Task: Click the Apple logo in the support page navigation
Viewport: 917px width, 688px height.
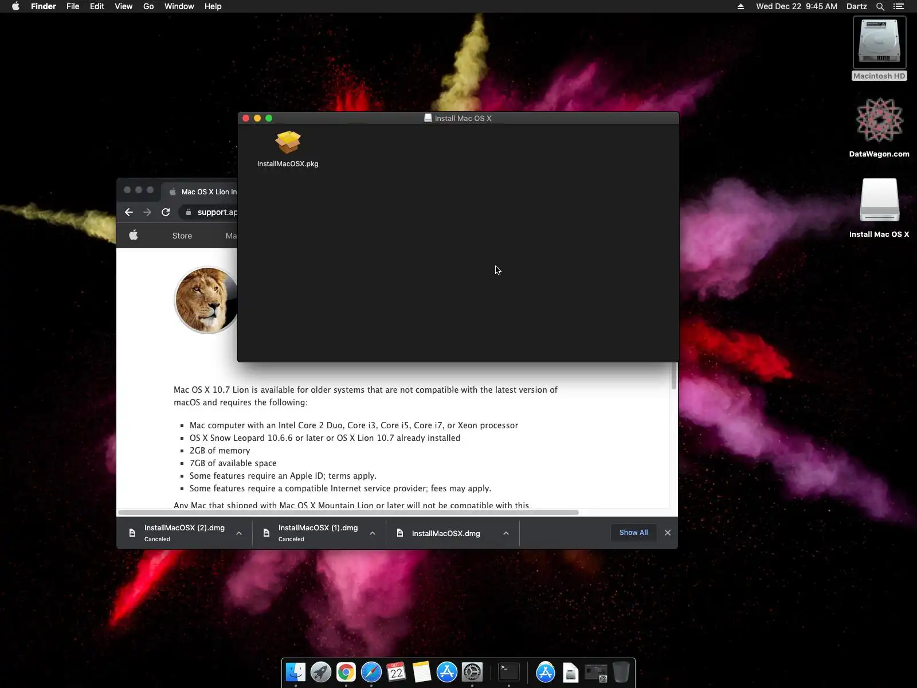Action: click(x=134, y=235)
